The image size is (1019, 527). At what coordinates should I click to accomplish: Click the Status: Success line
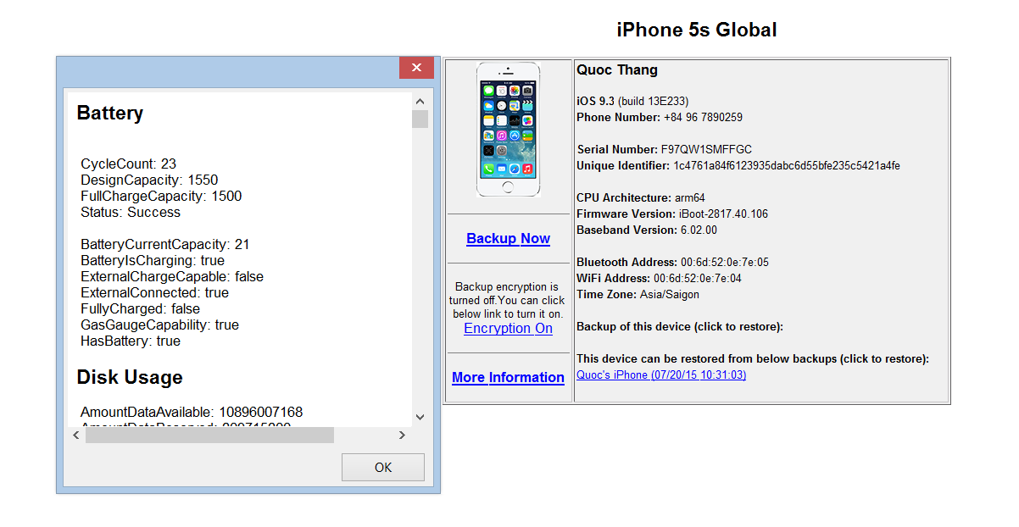131,212
